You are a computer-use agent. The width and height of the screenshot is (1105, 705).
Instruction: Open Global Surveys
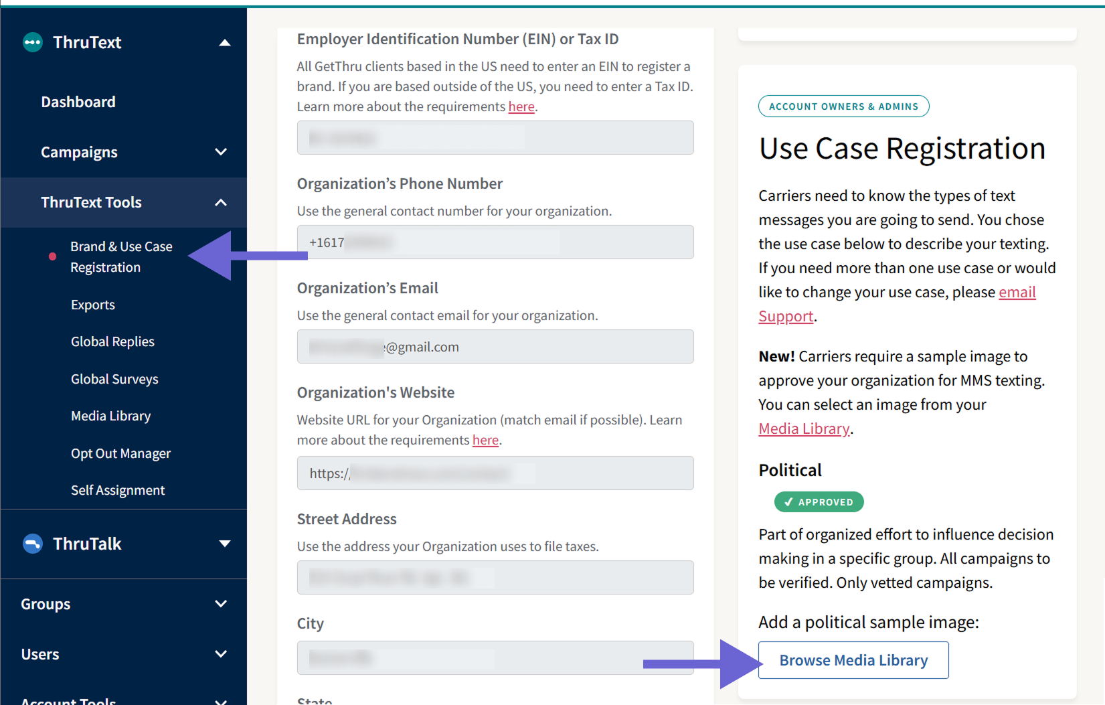[x=114, y=379]
